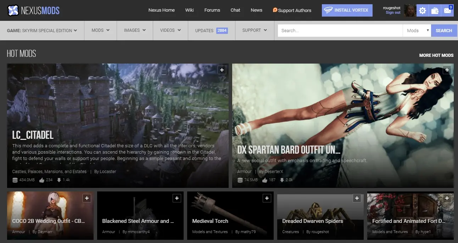The width and height of the screenshot is (458, 243).
Task: Click plus icon on Blackened Steel Armour card
Action: coord(177,198)
